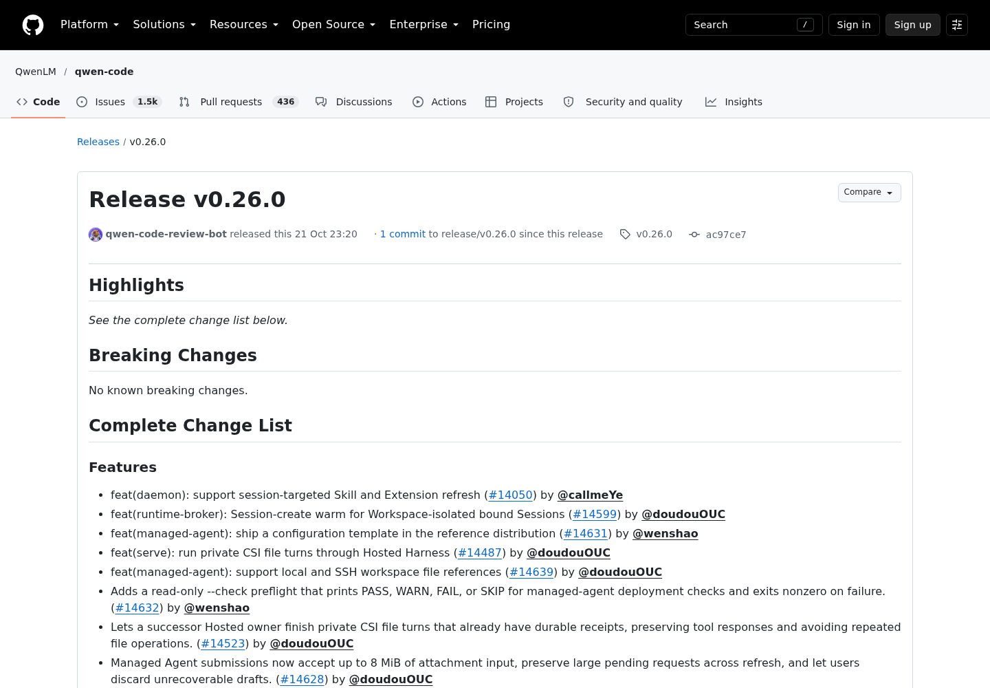Open pull request #14487 link

point(480,553)
